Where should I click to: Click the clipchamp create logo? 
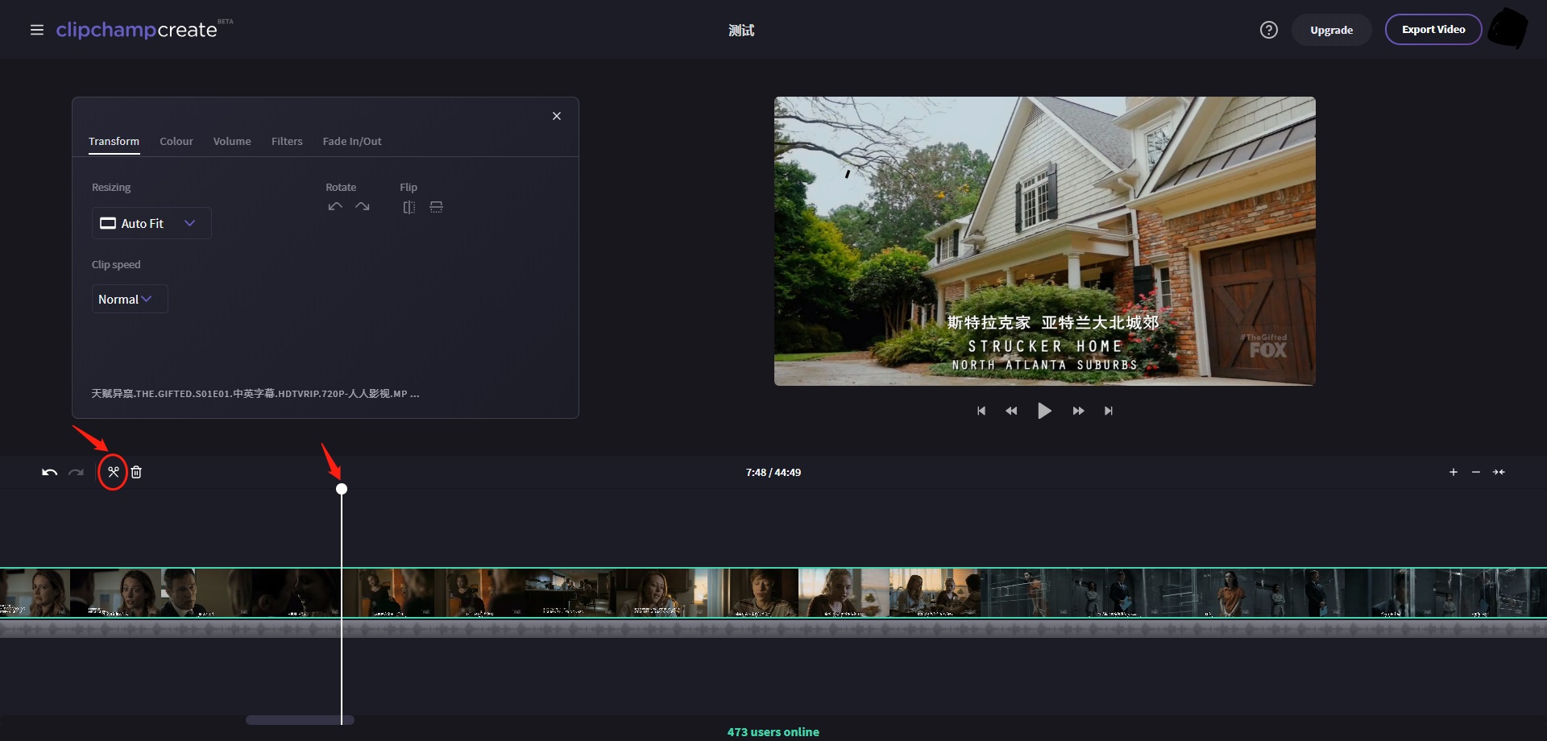[144, 29]
